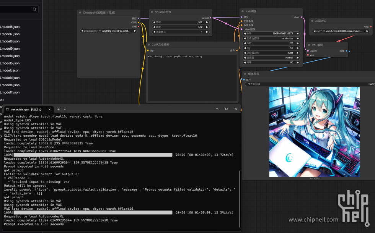Screen dimensions: 375x233
Task: Click the VAE output port on 加载VAE
Action: (x=371, y=27)
